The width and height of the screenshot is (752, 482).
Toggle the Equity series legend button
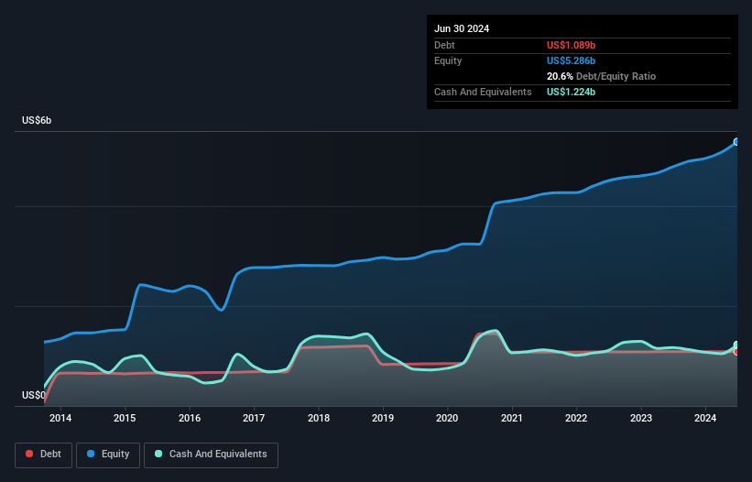108,455
